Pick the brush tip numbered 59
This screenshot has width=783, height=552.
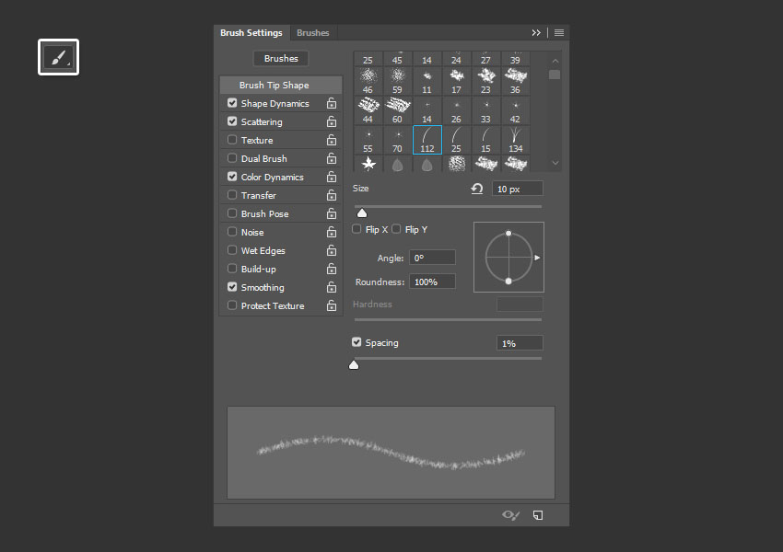point(398,81)
